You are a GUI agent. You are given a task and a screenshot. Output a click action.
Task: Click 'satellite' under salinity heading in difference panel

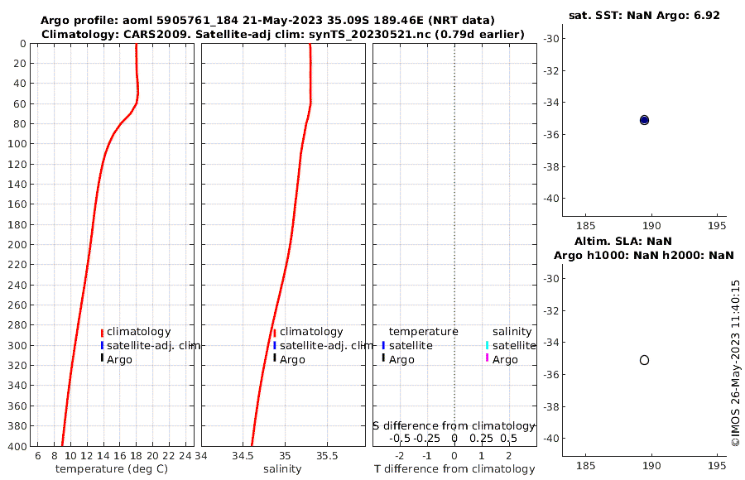(x=514, y=345)
